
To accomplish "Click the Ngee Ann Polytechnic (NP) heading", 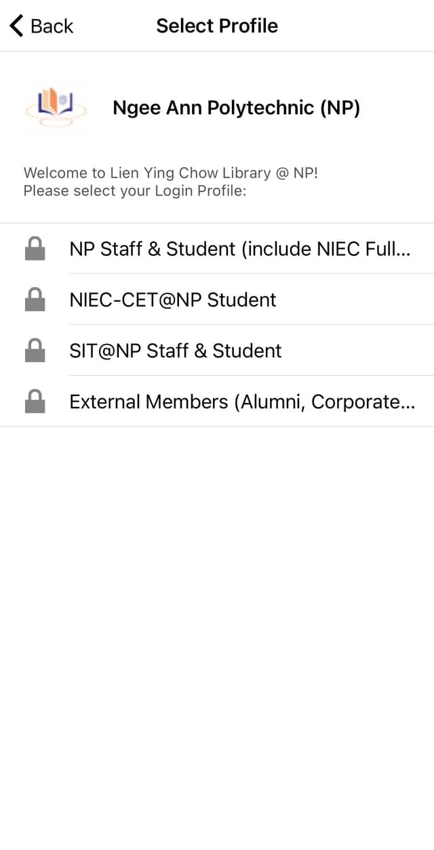I will (x=236, y=108).
